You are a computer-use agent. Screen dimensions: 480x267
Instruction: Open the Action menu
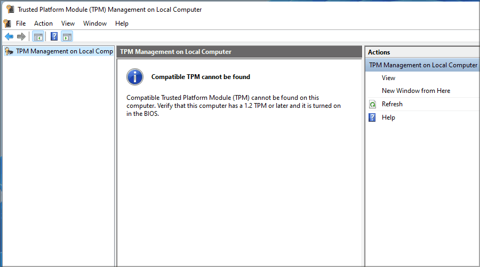pyautogui.click(x=43, y=23)
